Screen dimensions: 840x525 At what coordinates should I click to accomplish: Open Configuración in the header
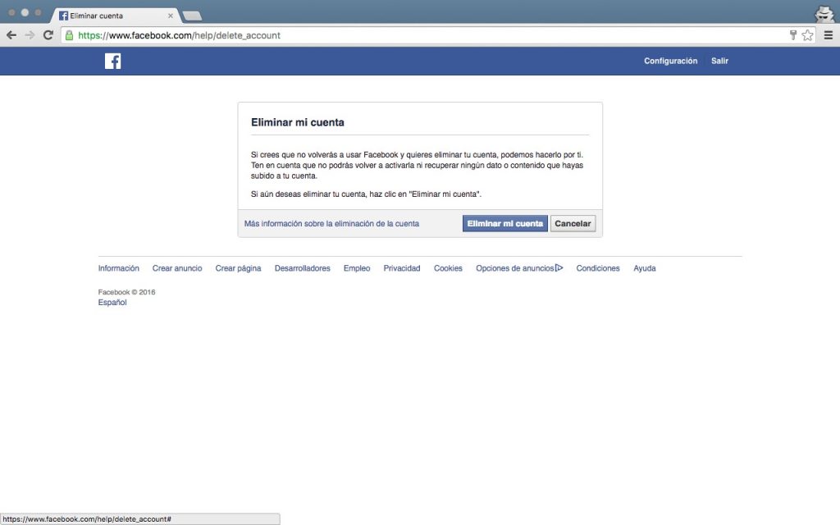click(670, 62)
